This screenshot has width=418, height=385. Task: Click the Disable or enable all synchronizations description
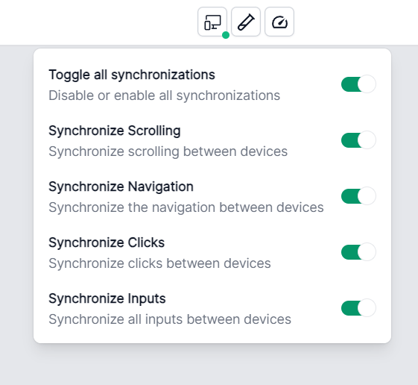coord(164,96)
